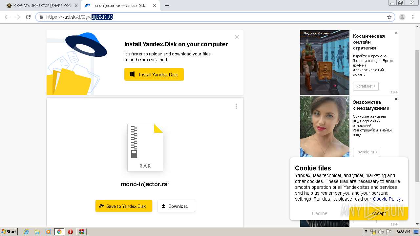420x236 pixels.
Task: Click the browser back arrow
Action: [x=7, y=17]
